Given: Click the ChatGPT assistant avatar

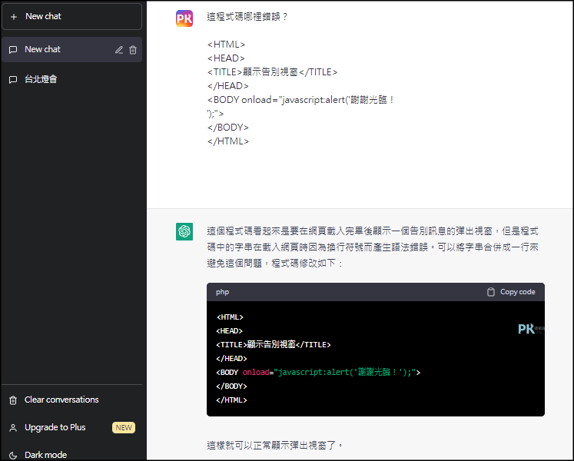Looking at the screenshot, I should point(184,231).
